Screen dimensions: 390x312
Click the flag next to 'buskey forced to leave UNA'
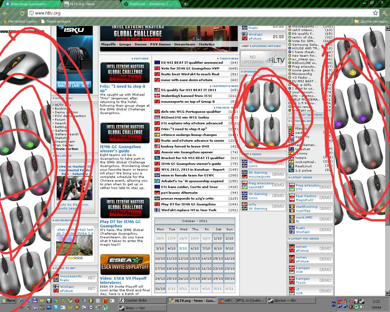tap(157, 147)
